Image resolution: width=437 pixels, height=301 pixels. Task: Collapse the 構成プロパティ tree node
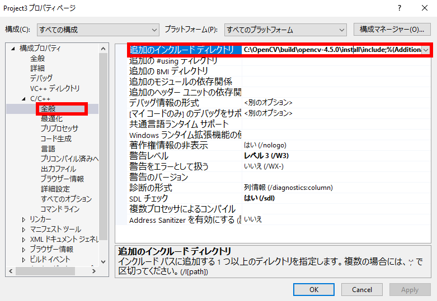(13, 49)
